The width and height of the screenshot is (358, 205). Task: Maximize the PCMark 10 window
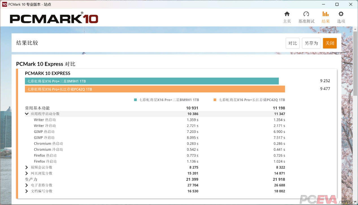click(x=337, y=4)
